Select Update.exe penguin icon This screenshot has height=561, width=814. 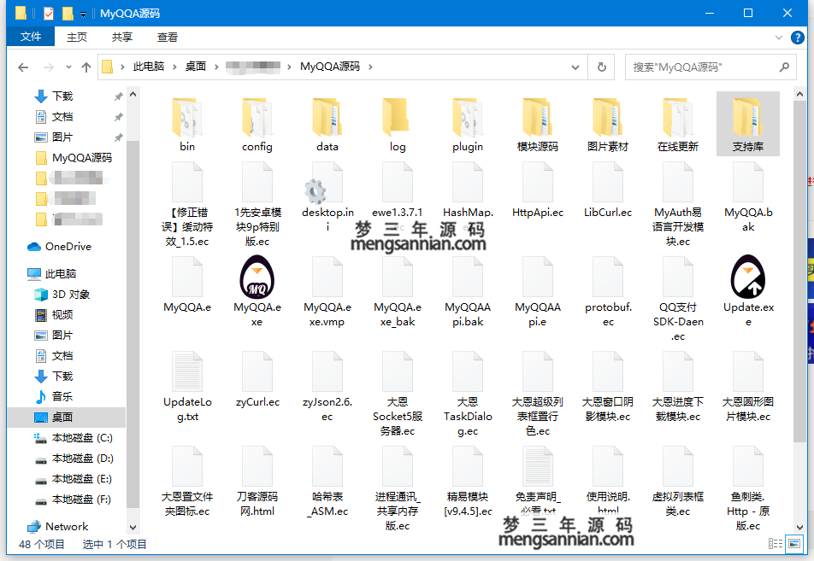pos(747,278)
